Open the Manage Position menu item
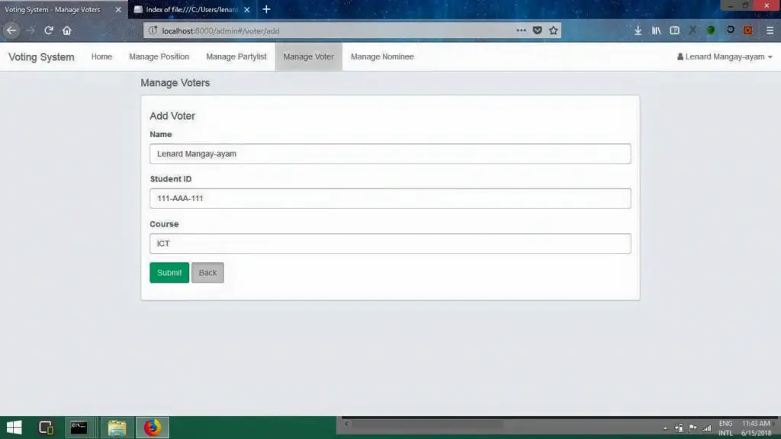 [x=159, y=56]
